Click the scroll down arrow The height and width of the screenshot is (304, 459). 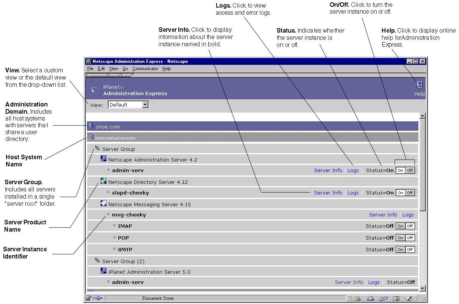pyautogui.click(x=423, y=289)
